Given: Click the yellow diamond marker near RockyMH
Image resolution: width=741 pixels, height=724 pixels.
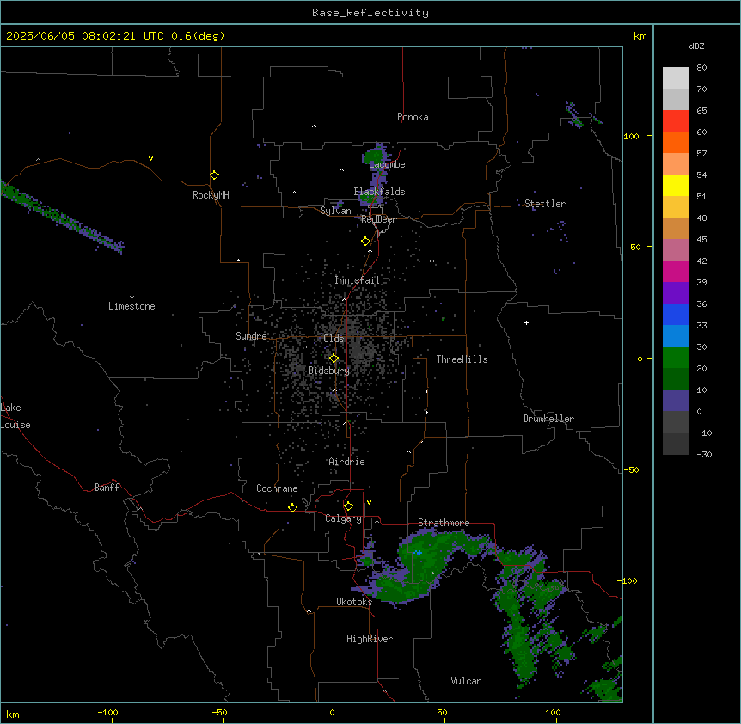Looking at the screenshot, I should 215,175.
